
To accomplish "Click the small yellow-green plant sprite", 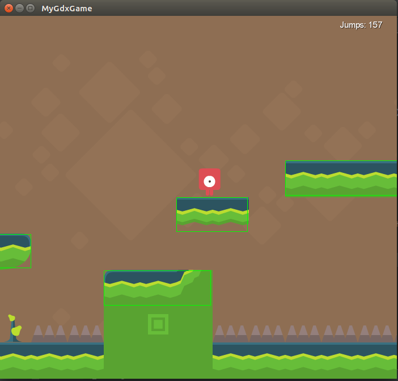I will [14, 328].
